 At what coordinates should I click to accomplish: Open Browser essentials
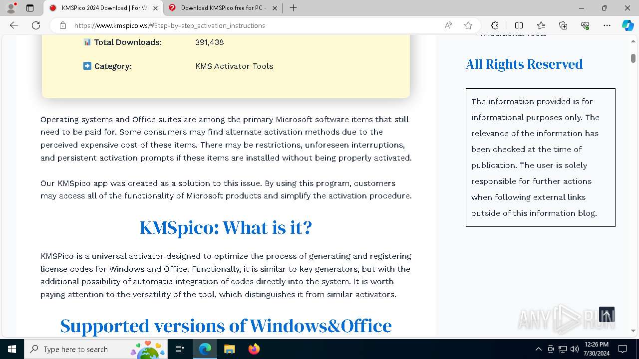pyautogui.click(x=585, y=25)
